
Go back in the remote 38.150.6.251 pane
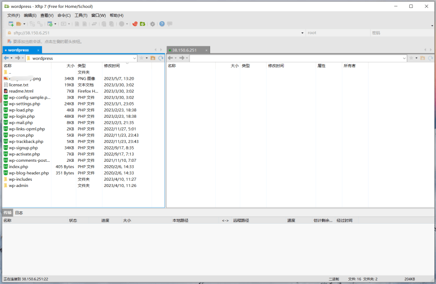pos(170,57)
